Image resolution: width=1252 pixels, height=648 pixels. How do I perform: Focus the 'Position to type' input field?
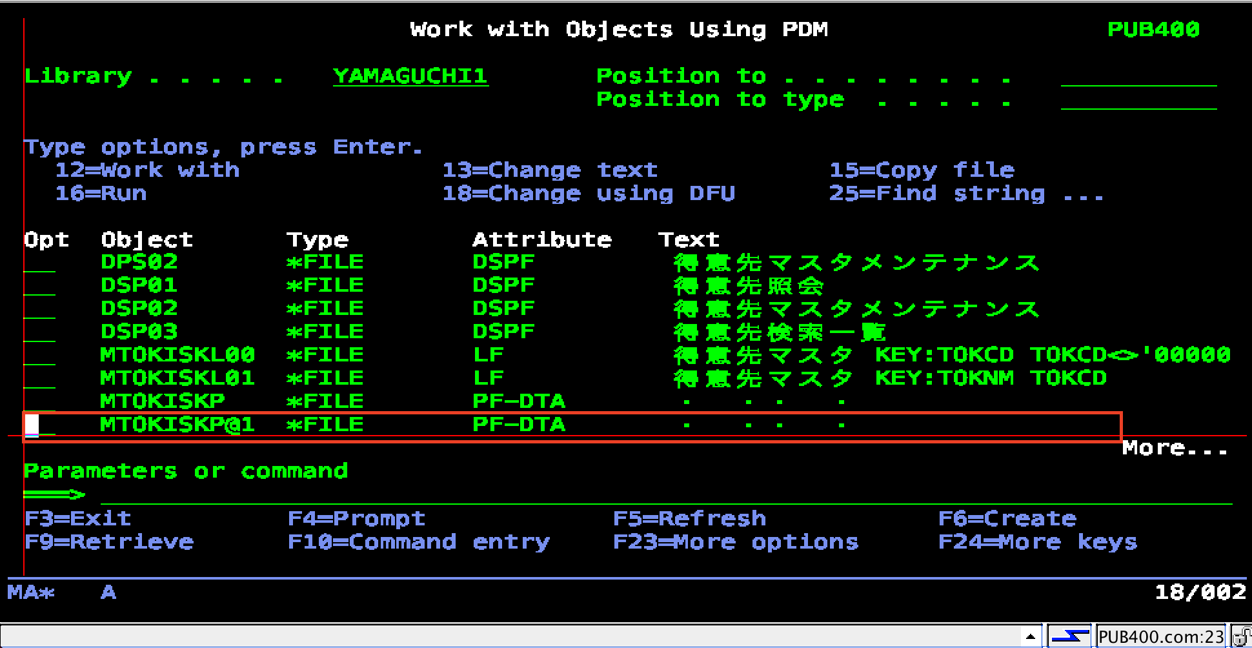(1138, 99)
